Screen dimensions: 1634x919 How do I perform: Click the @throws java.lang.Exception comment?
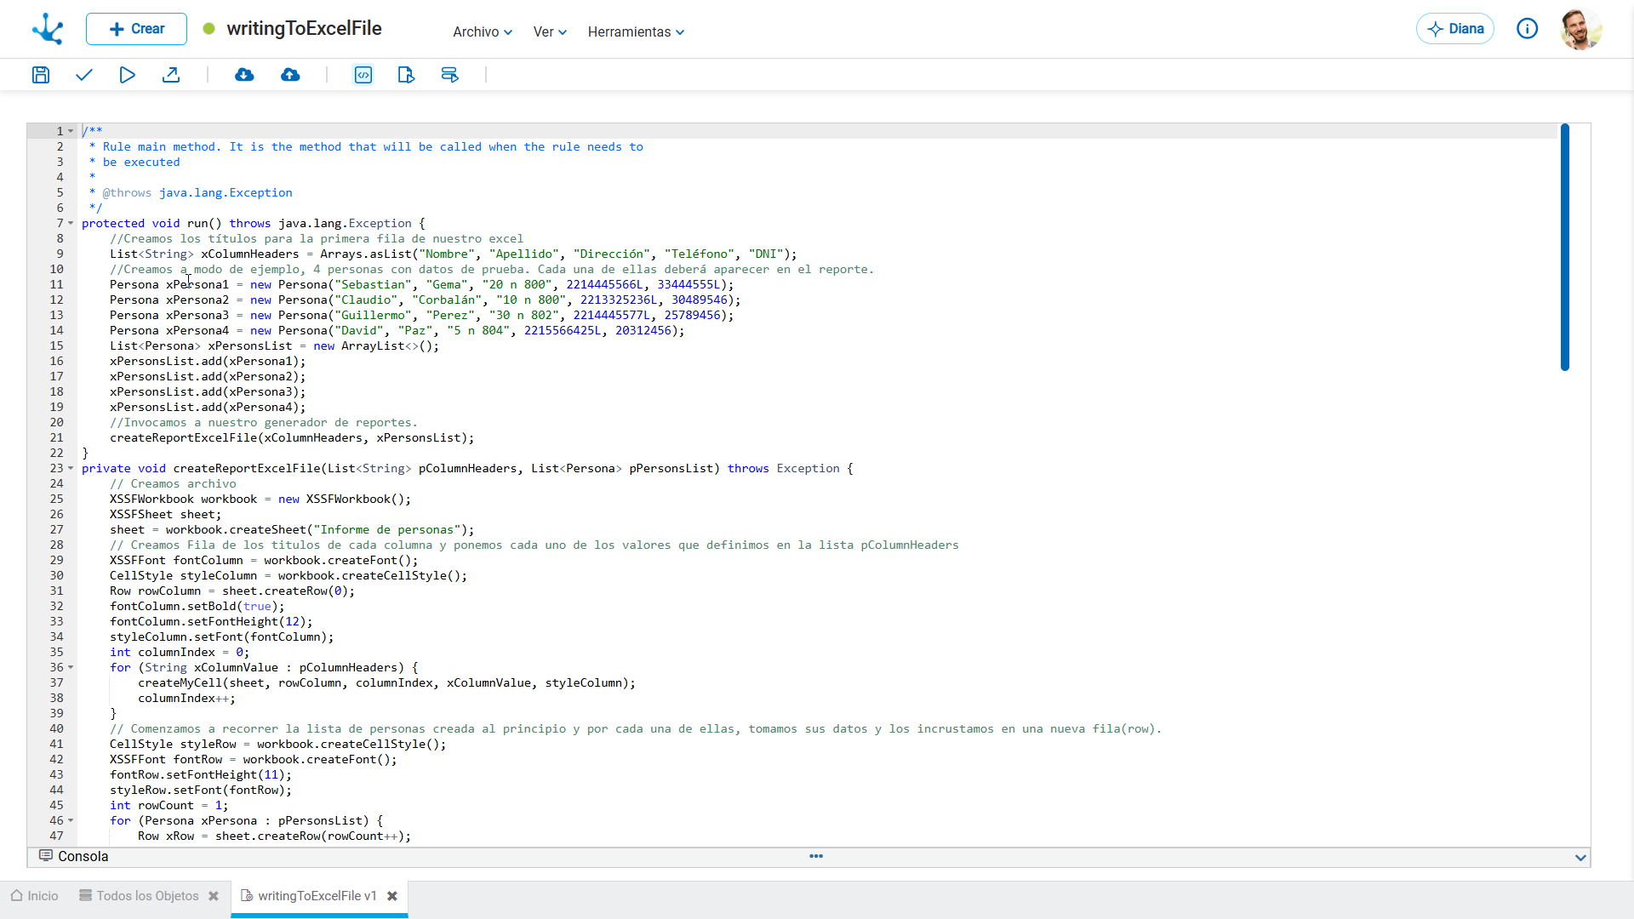(x=197, y=193)
